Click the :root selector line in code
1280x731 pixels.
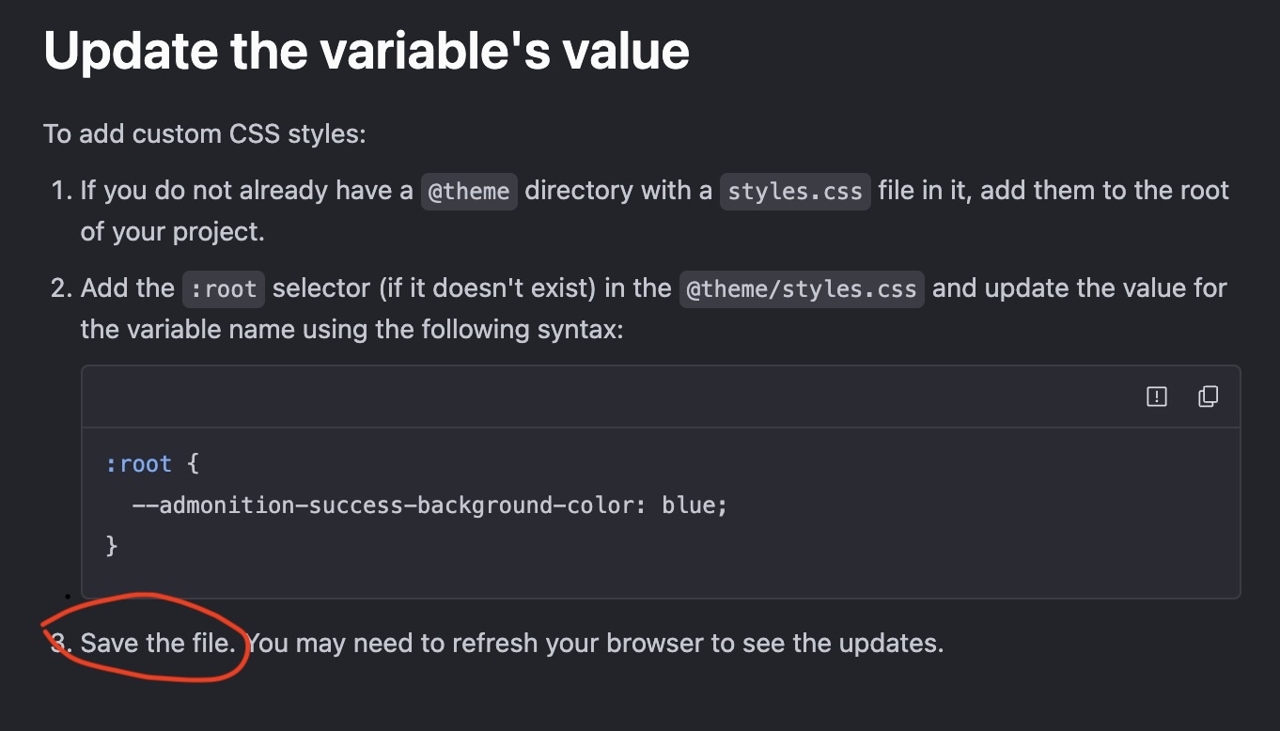tap(153, 464)
